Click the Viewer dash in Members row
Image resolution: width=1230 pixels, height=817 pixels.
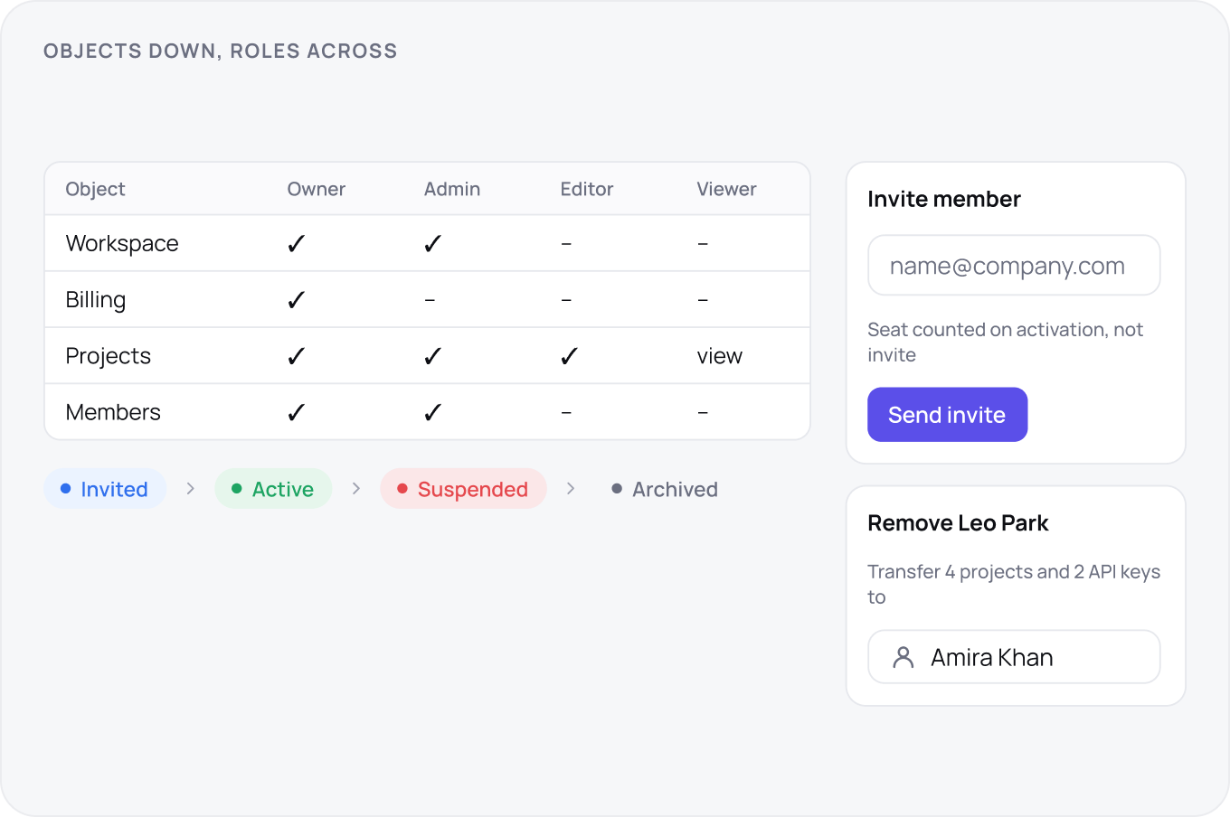coord(703,413)
